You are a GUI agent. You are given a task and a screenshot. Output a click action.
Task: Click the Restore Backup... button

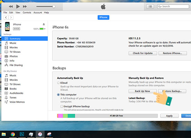pyautogui.click(x=172, y=91)
